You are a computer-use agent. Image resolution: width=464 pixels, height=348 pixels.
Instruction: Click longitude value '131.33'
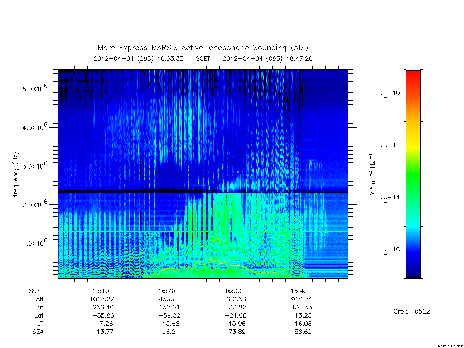pos(302,308)
